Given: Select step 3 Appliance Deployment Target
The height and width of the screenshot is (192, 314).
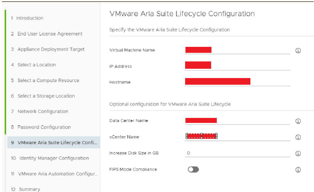Looking at the screenshot, I should (48, 49).
